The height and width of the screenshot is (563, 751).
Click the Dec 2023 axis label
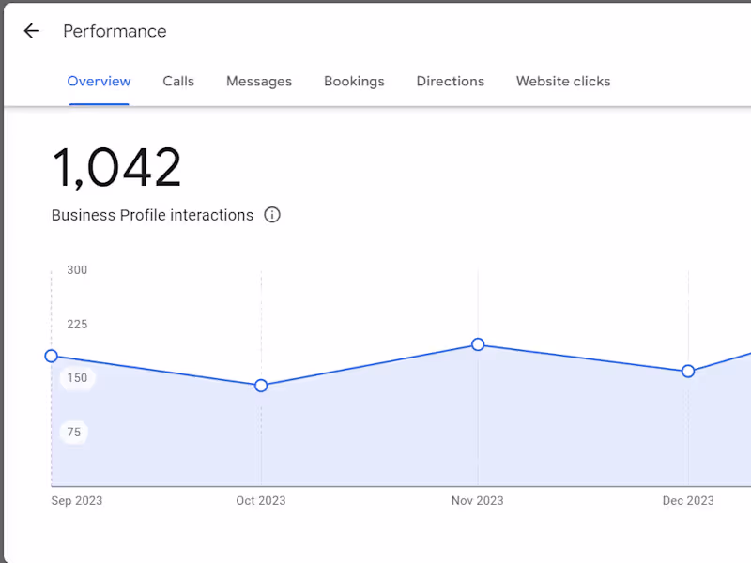pyautogui.click(x=688, y=501)
